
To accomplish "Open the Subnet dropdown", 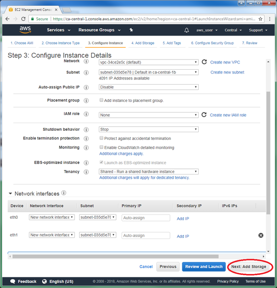I will coord(149,72).
